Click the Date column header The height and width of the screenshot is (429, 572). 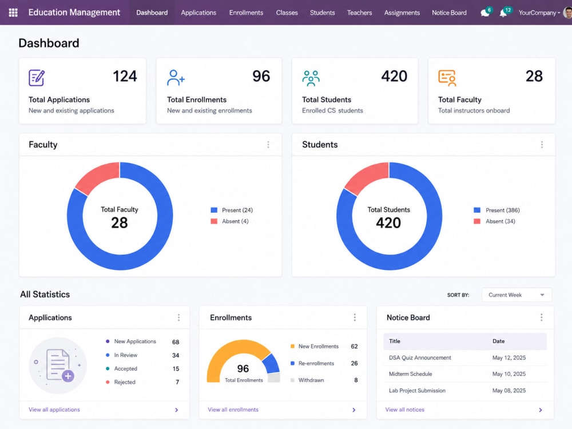click(499, 341)
